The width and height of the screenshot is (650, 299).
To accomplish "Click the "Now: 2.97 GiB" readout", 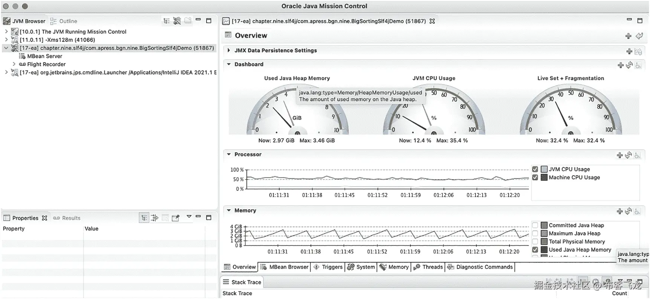I will tap(276, 141).
